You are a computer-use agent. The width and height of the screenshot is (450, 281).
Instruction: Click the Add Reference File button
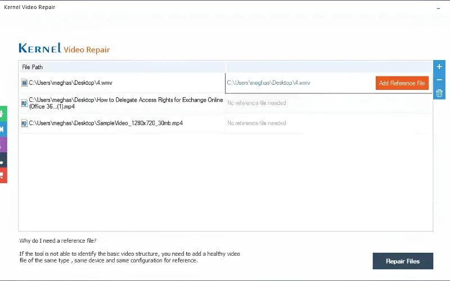[402, 83]
